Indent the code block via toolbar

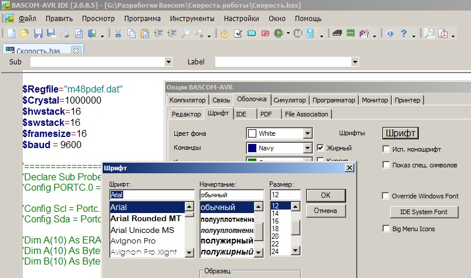pos(158,33)
